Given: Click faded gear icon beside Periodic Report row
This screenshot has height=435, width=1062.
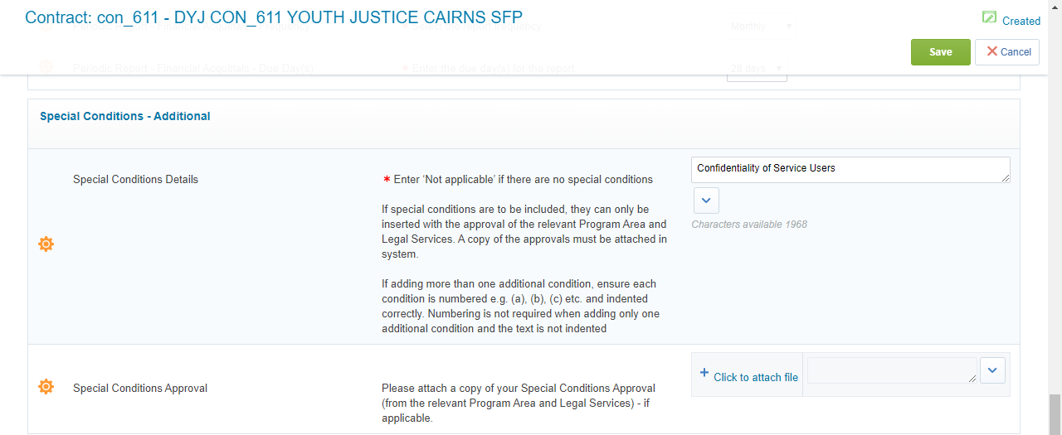Looking at the screenshot, I should (x=46, y=66).
